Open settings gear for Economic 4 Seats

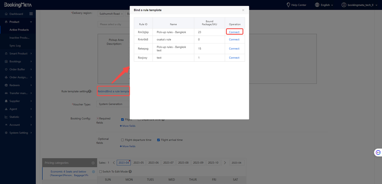pyautogui.click(x=93, y=172)
